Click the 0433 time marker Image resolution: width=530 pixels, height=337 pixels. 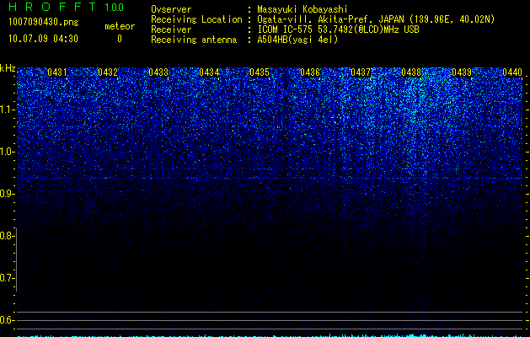[x=158, y=72]
